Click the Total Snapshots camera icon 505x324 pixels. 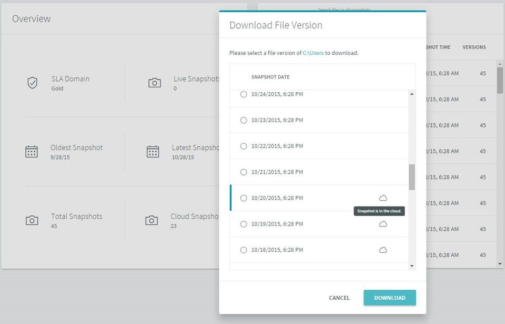click(32, 220)
